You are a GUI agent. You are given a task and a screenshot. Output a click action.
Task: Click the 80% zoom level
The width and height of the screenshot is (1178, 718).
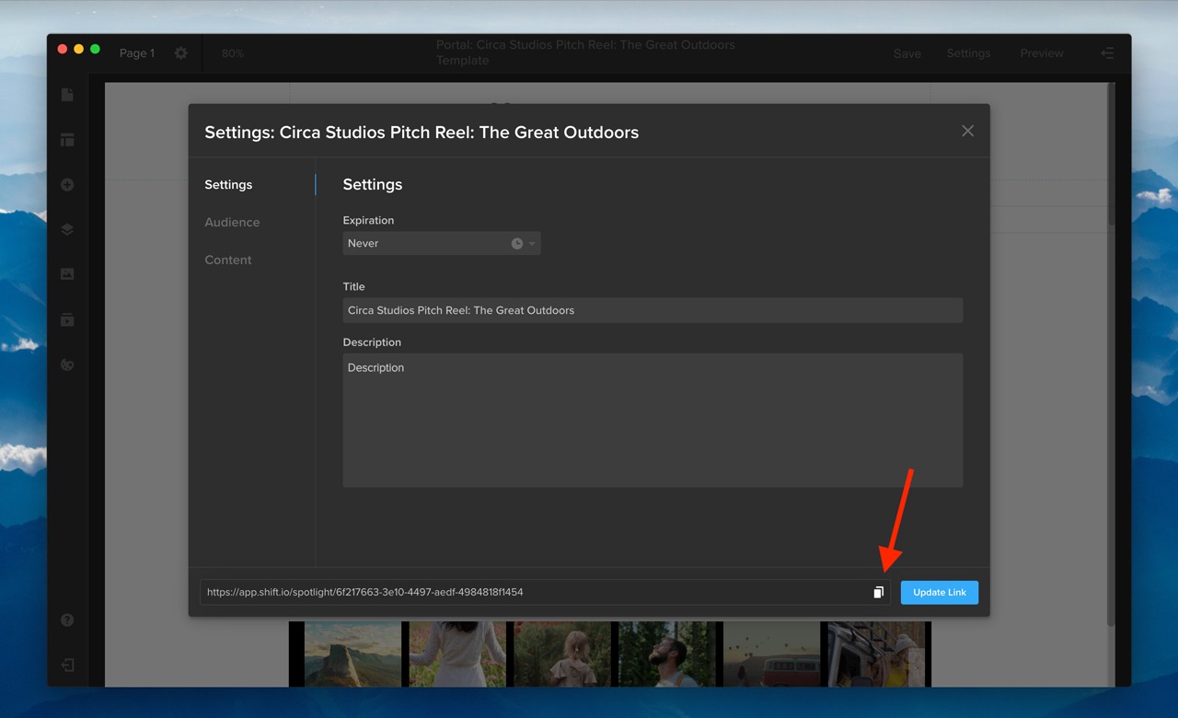233,53
